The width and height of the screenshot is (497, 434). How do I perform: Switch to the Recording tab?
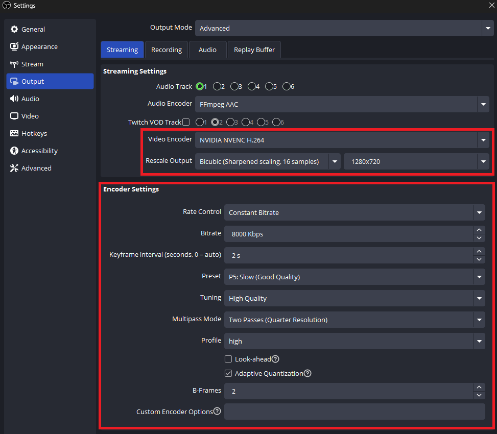coord(167,50)
